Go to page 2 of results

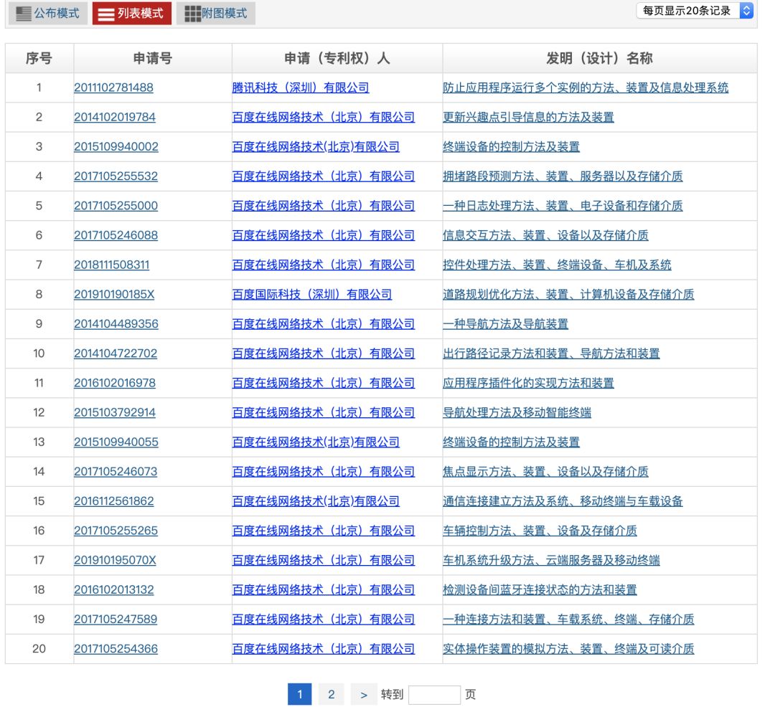coord(331,694)
